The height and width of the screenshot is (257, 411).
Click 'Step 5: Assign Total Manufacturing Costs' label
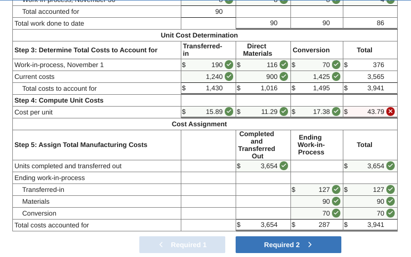(81, 145)
